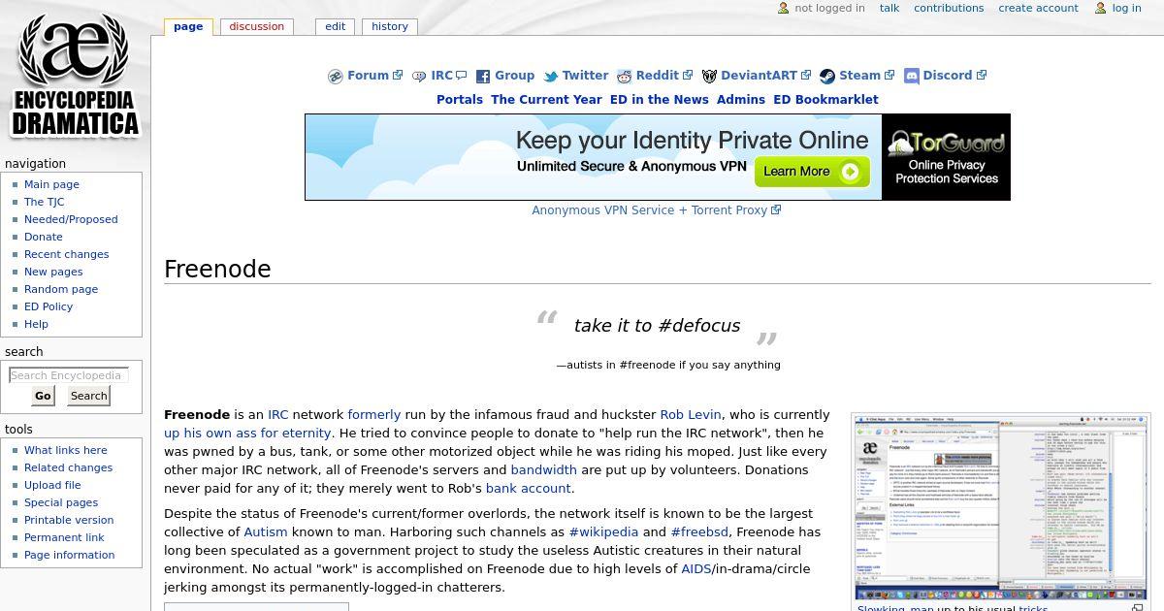Open The Current Year link
1164x611 pixels.
coord(546,100)
